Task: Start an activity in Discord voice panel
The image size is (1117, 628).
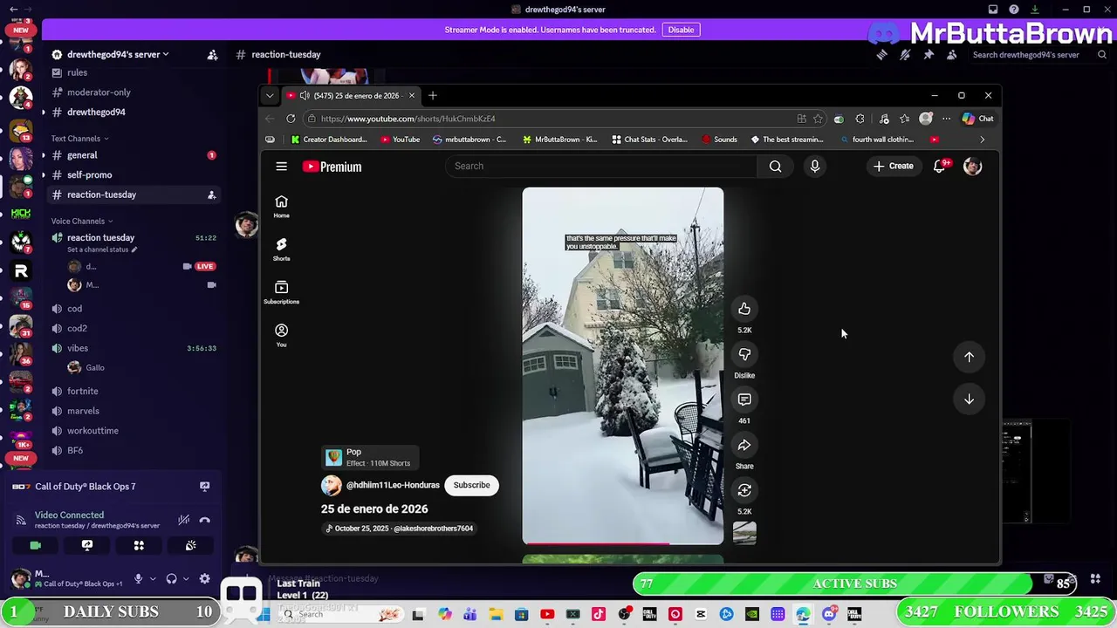Action: point(139,545)
